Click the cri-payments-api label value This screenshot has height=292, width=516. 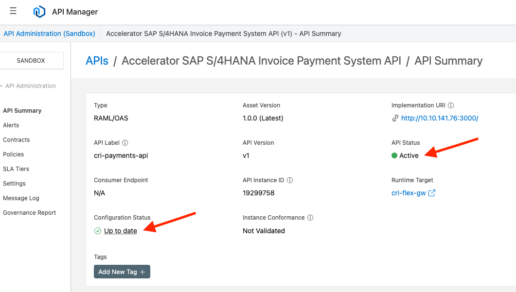point(121,155)
